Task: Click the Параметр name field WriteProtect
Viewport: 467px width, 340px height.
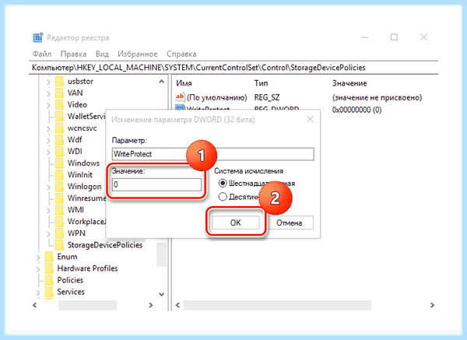Action: point(213,154)
